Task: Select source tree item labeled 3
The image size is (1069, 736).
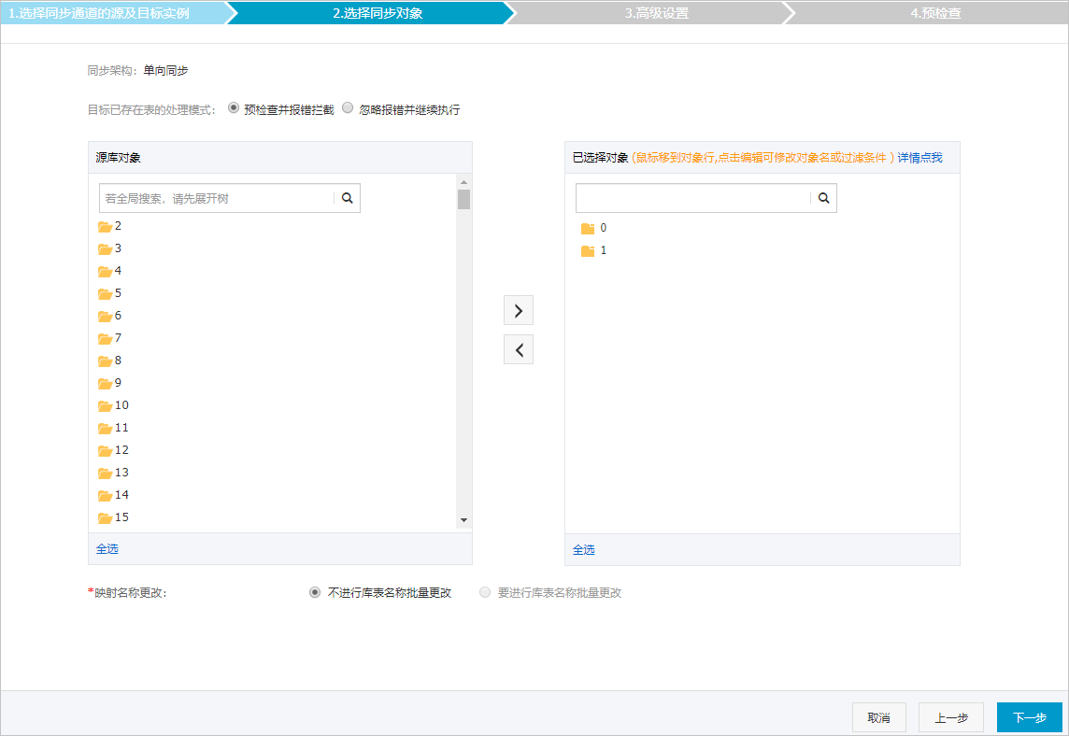Action: [x=118, y=248]
